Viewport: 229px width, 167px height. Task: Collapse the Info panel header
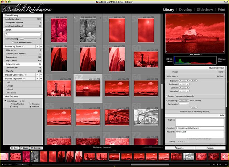pos(195,115)
